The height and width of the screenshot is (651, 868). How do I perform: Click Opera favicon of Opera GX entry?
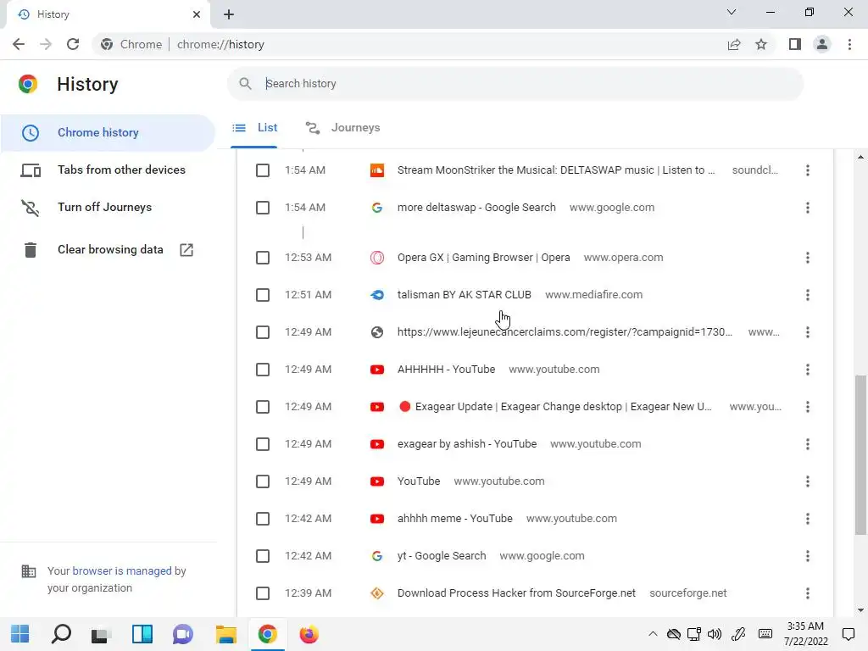(377, 258)
